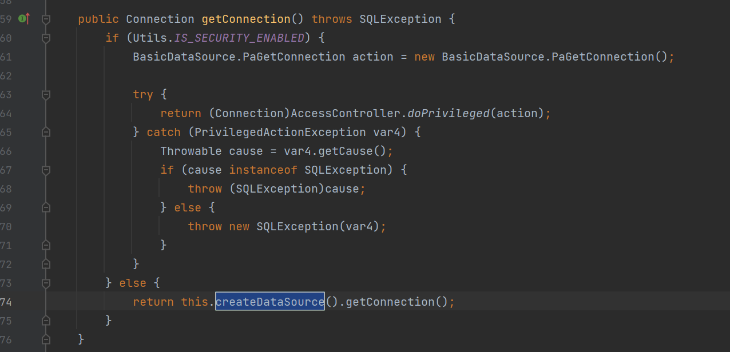The width and height of the screenshot is (730, 352).
Task: Click the IS_SECURITY_ENABLED constant
Action: tap(240, 38)
